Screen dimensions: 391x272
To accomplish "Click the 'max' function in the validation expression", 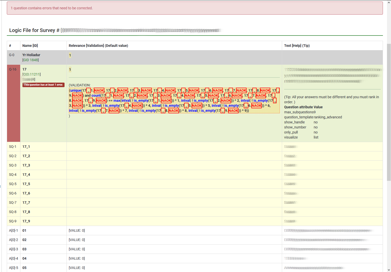I will [x=117, y=100].
